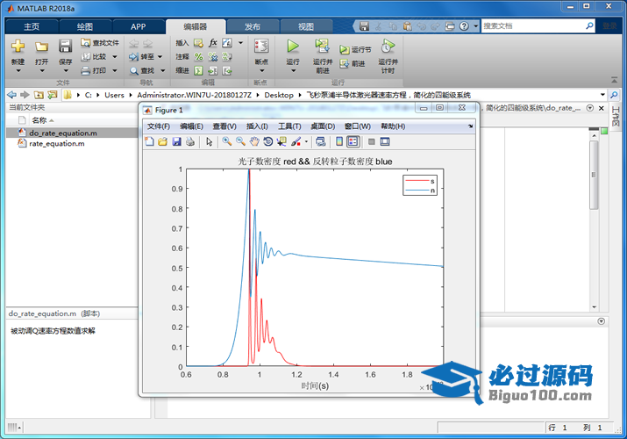Open the Tools (工具(T)) menu in Figure 1

click(x=289, y=126)
